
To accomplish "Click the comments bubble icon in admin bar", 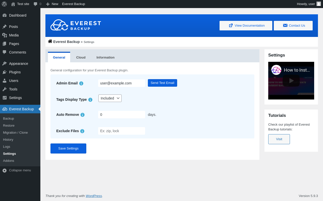I will (x=36, y=4).
